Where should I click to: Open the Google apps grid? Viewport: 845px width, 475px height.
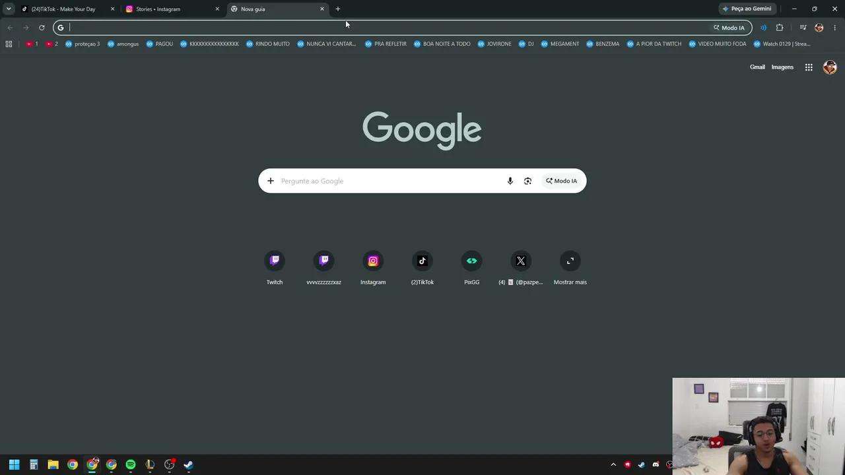point(809,67)
